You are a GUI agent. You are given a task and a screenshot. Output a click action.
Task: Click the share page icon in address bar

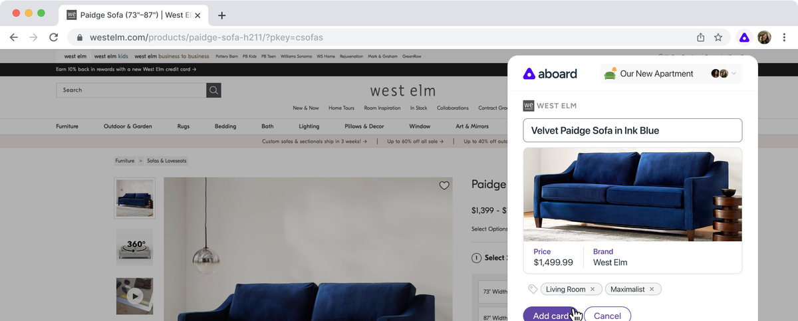click(700, 38)
